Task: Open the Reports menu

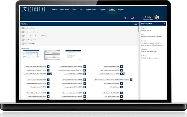Action: pyautogui.click(x=121, y=9)
